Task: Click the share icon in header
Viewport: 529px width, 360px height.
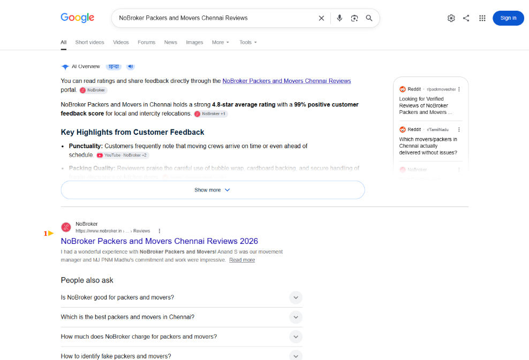Action: pos(466,18)
